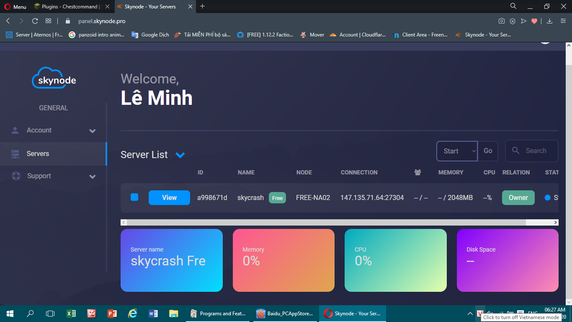Open Task View on the taskbar
This screenshot has height=322, width=572.
coord(50,314)
